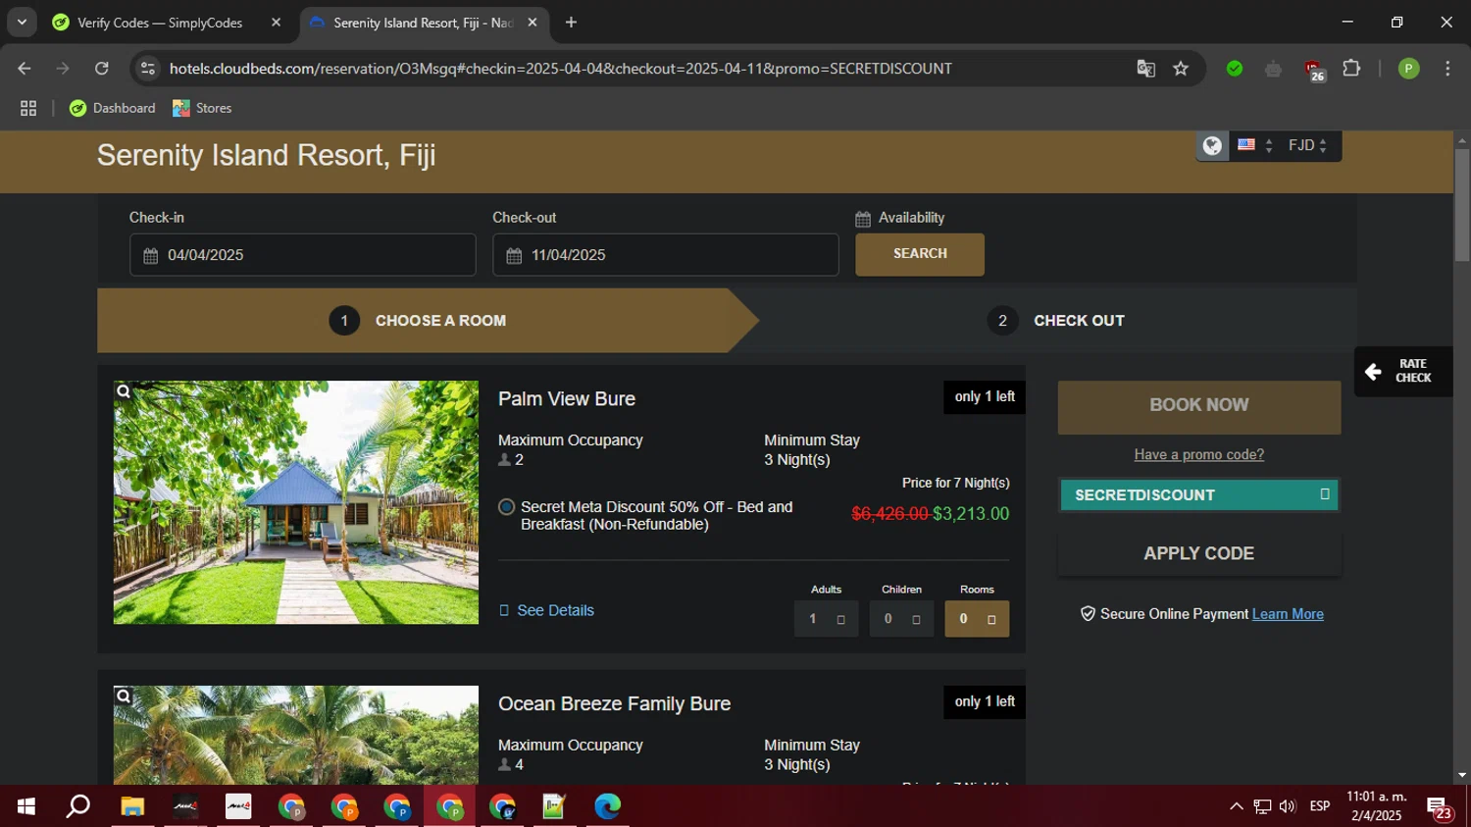This screenshot has height=827, width=1471.
Task: Open the volume control in system tray
Action: (x=1288, y=806)
